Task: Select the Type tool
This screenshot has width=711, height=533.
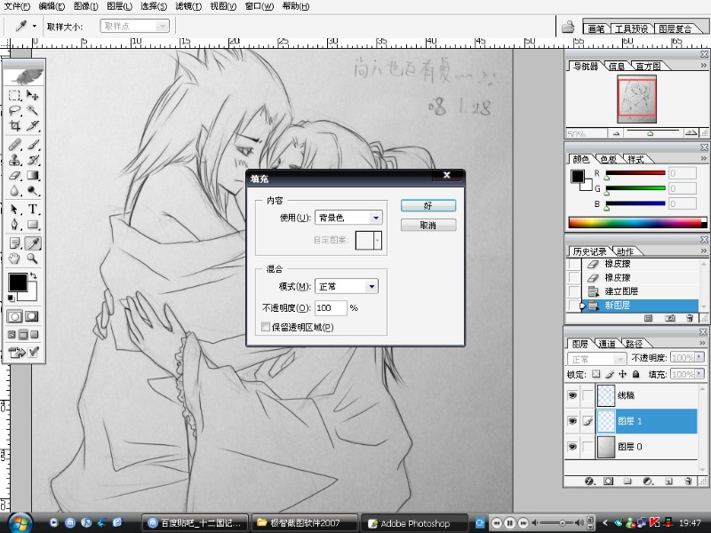Action: [32, 210]
